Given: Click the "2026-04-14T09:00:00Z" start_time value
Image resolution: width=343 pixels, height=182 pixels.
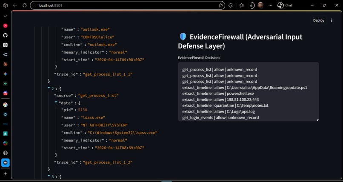Looking at the screenshot, I should [120, 60].
